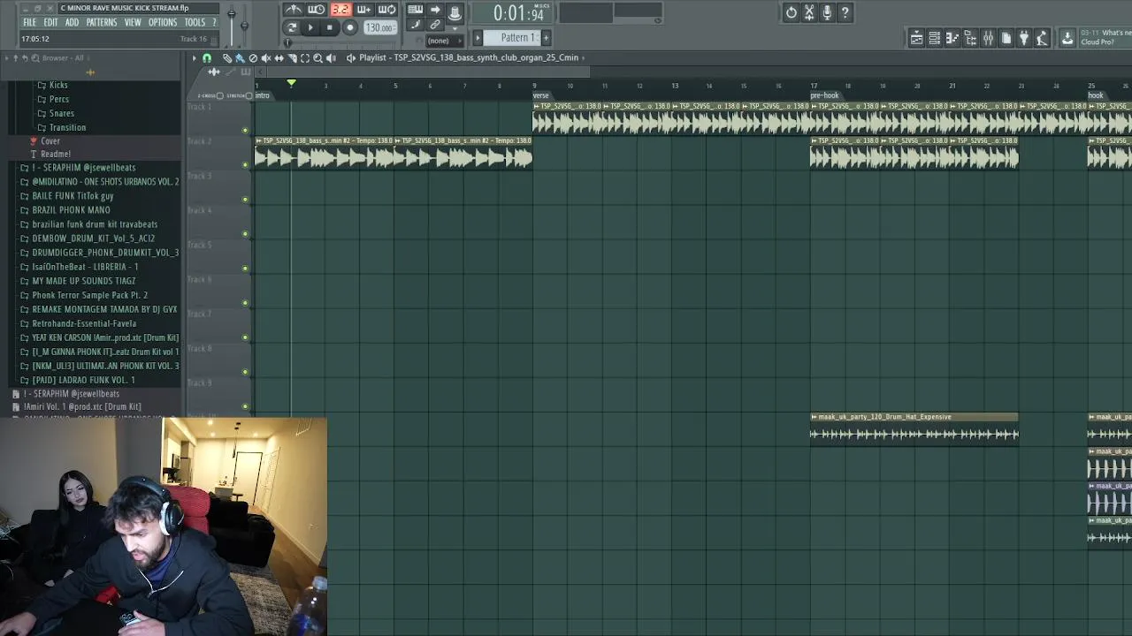Enable wait for input before recording
Screen dimensions: 1132x636
pyautogui.click(x=316, y=10)
